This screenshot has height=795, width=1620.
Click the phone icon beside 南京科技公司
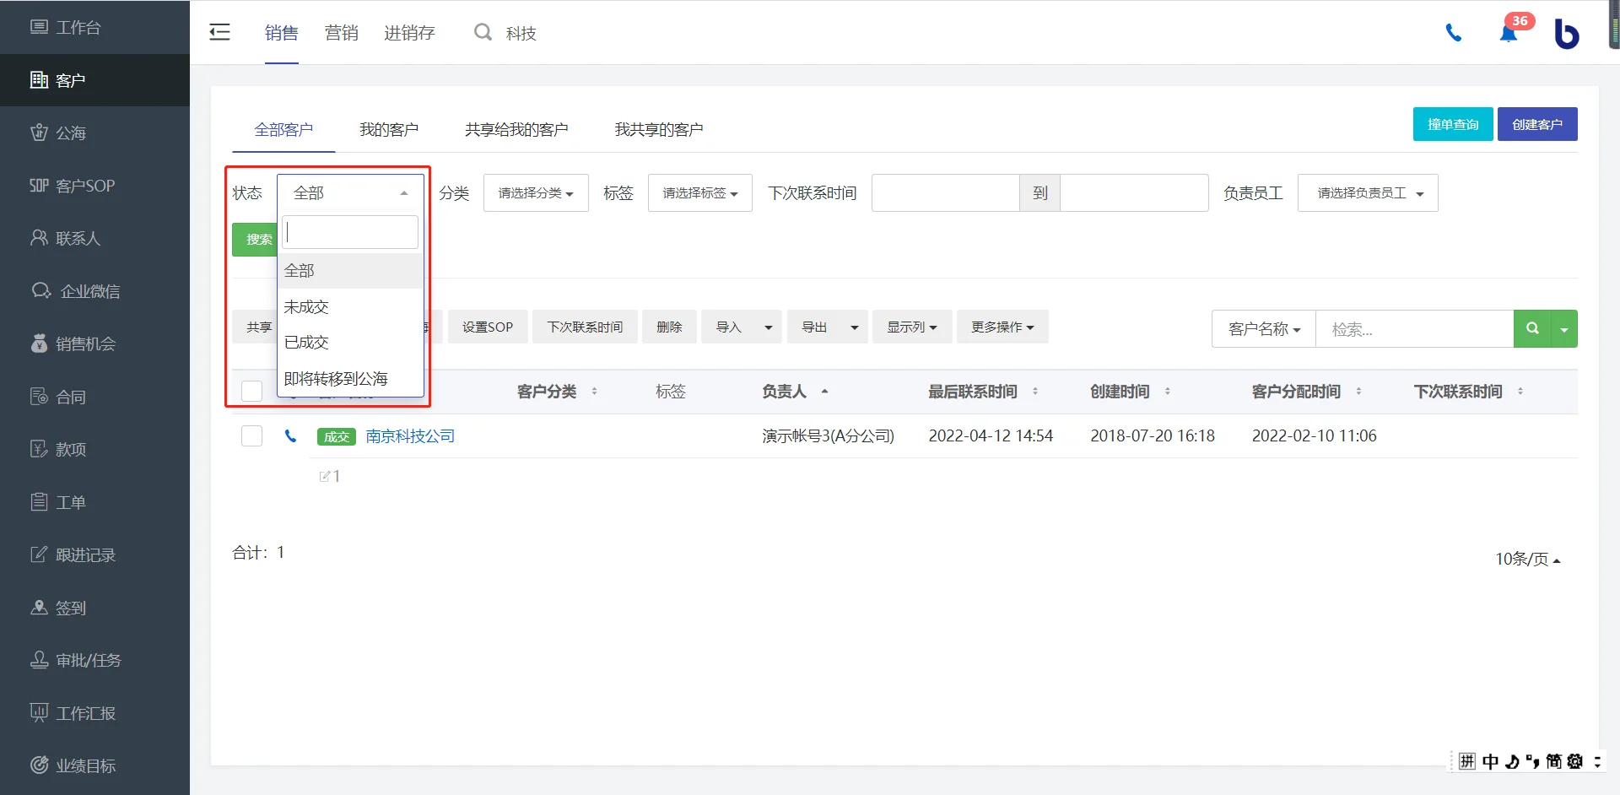coord(290,436)
